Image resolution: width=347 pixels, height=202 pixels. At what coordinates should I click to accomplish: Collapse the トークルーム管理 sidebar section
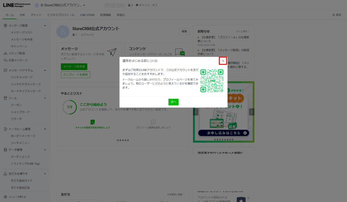45,129
